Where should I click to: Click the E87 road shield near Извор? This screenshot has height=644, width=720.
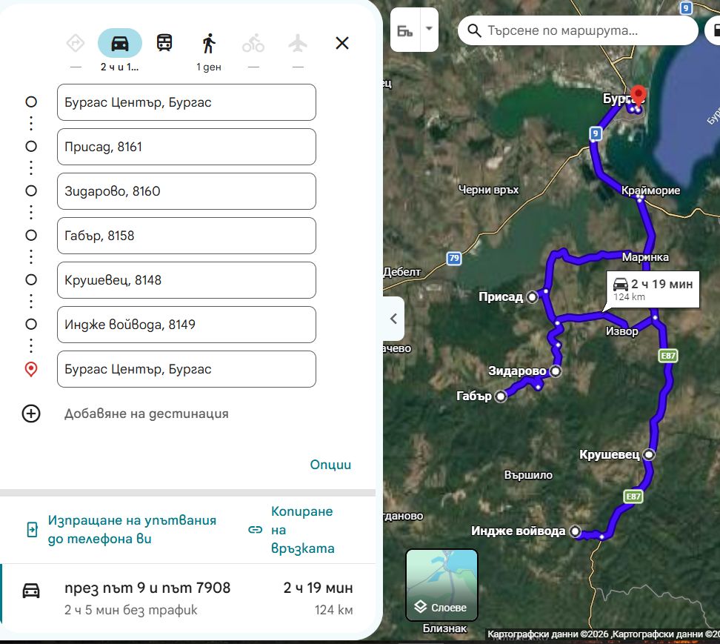point(668,356)
